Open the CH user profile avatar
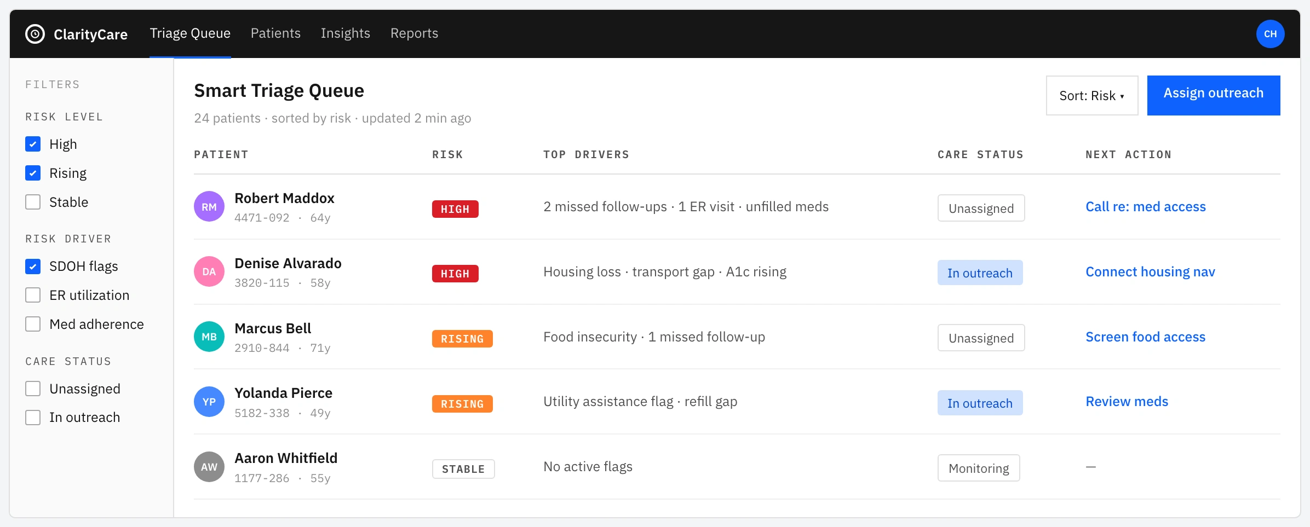 tap(1270, 34)
